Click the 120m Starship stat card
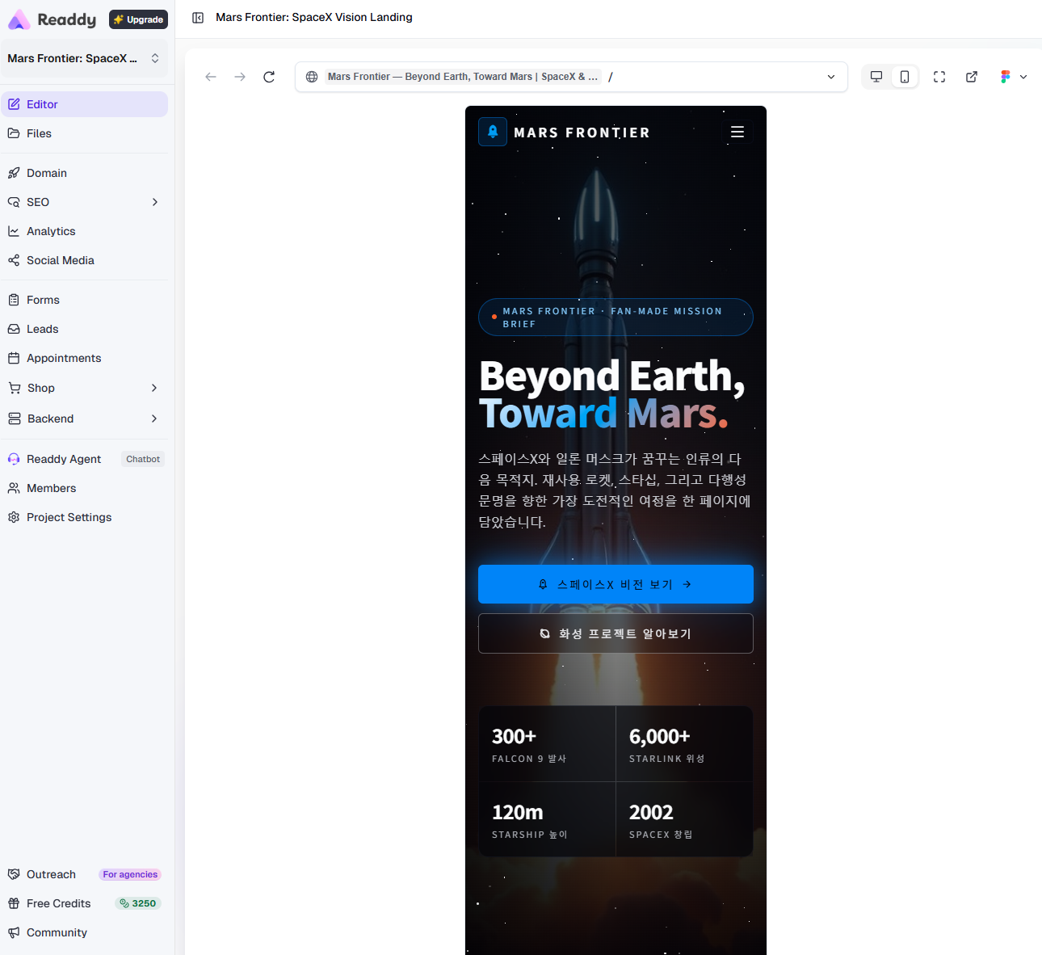The width and height of the screenshot is (1042, 955). [x=548, y=819]
